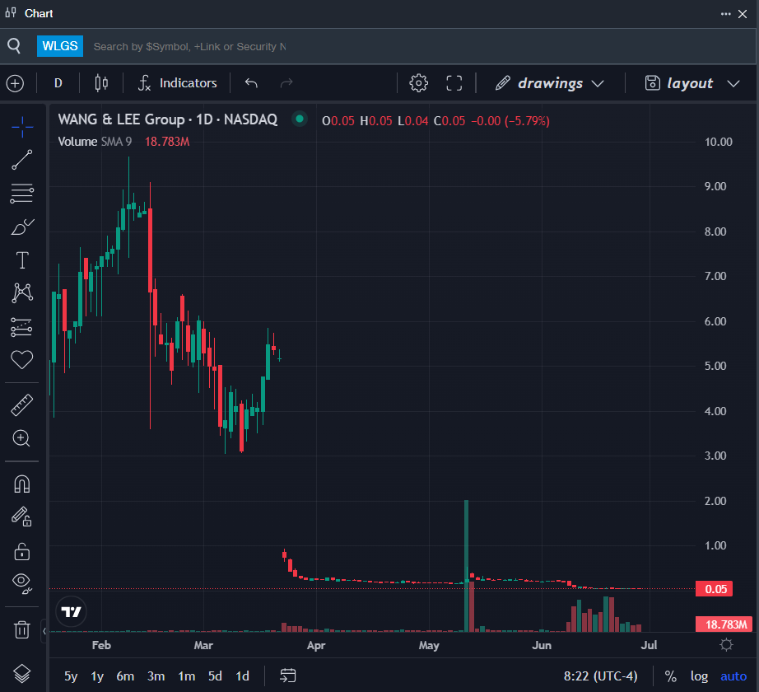Image resolution: width=759 pixels, height=692 pixels.
Task: Click the current price label 0.05
Action: point(714,589)
